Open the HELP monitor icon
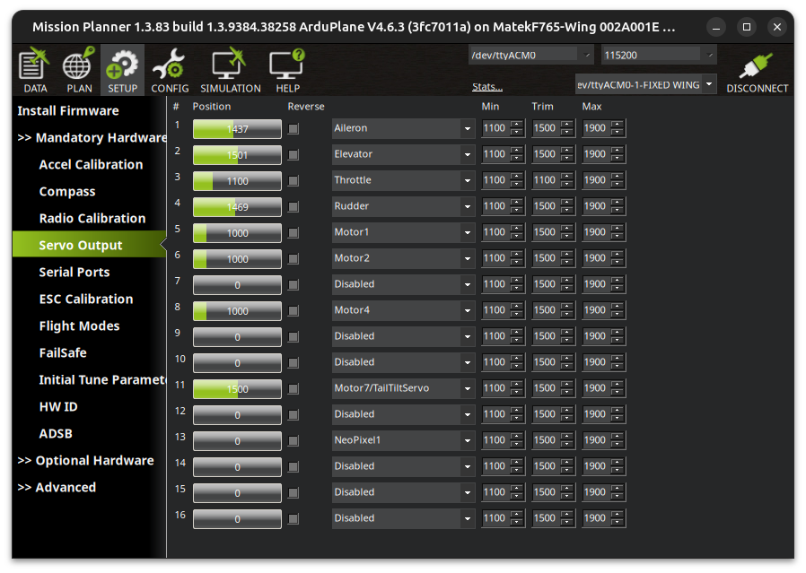The height and width of the screenshot is (573, 806). (287, 70)
